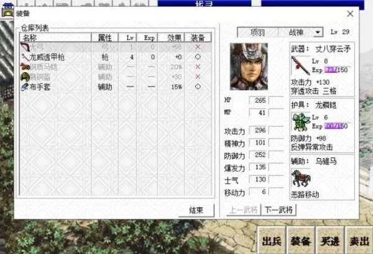Image resolution: width=373 pixels, height=254 pixels.
Task: Click the 枪 attribute cell
Action: 105,57
